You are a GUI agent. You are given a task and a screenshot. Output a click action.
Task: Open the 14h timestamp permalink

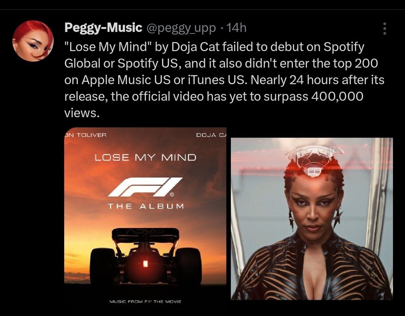(x=236, y=28)
